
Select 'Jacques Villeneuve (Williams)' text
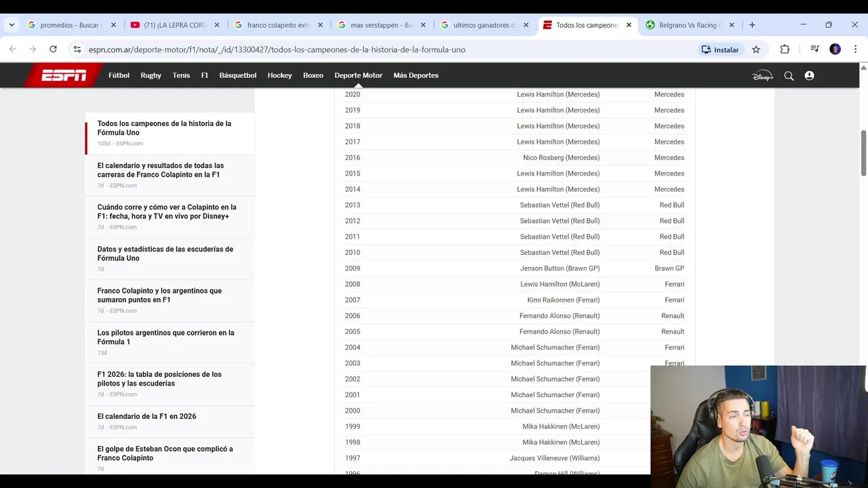(555, 458)
